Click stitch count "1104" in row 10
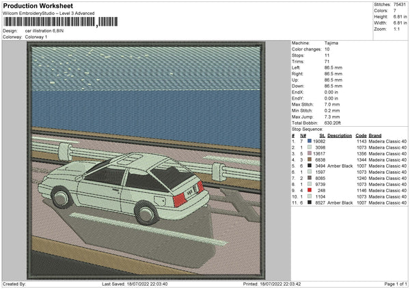 click(x=320, y=196)
